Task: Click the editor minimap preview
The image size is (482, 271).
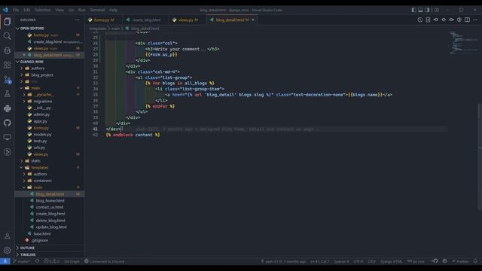Action: 464,43
